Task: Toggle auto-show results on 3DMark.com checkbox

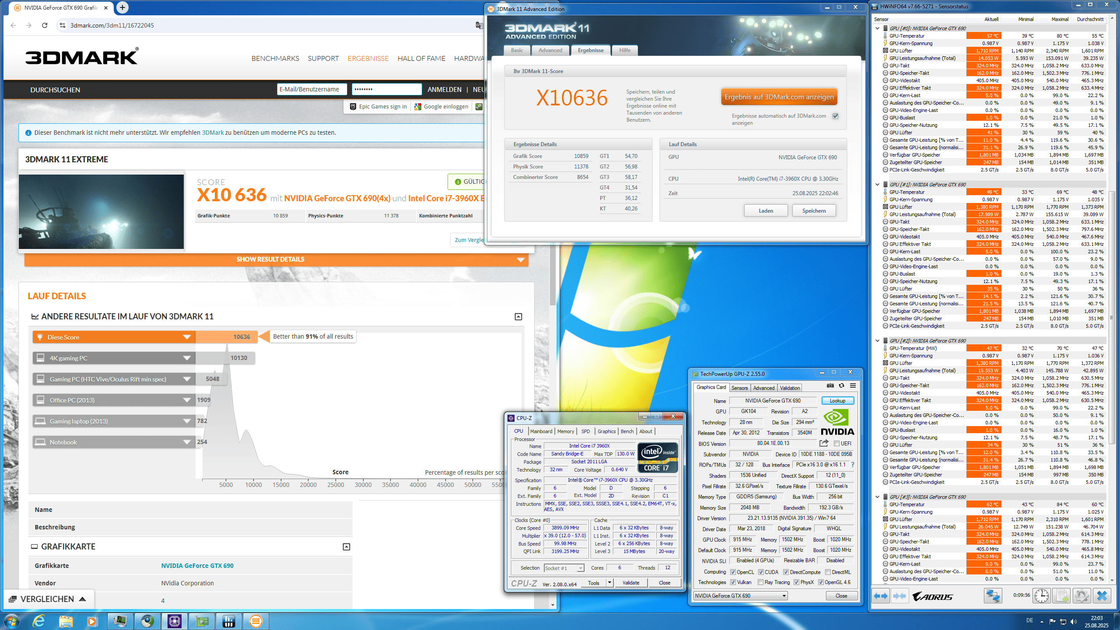Action: click(x=836, y=116)
